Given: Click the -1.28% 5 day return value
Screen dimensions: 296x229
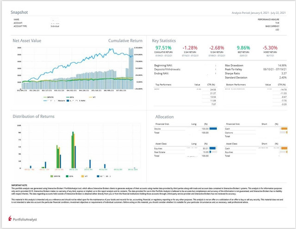Looking at the screenshot, I should [x=190, y=48].
